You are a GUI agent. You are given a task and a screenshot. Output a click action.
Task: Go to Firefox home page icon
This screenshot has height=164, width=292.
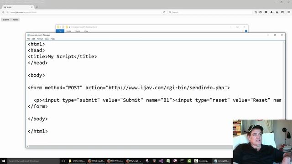point(277,12)
